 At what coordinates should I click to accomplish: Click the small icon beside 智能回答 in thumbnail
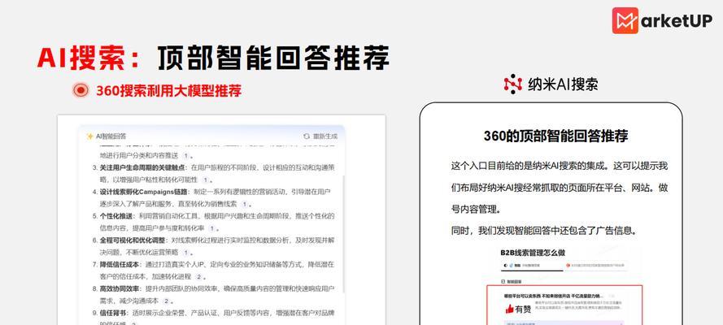click(x=503, y=280)
